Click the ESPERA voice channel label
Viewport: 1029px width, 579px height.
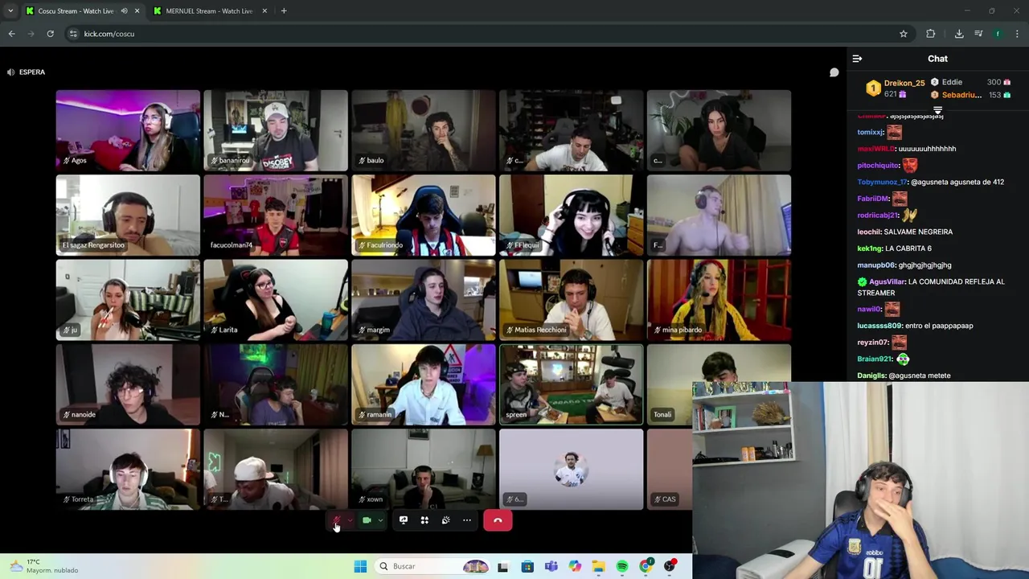[32, 72]
